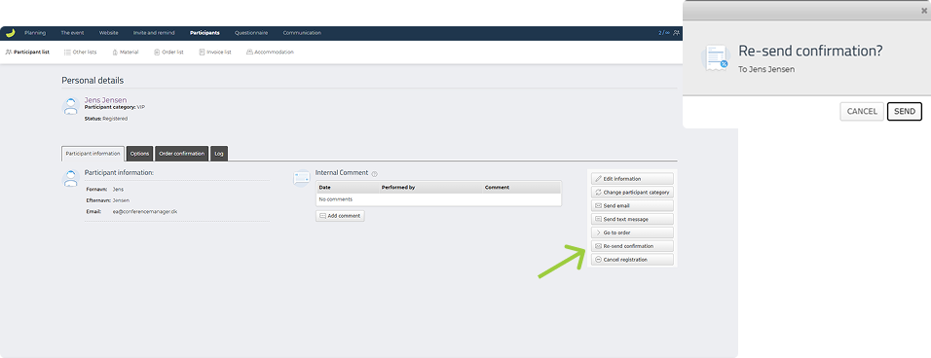Click the icon next to Internal Comment heading
The image size is (931, 358).
(x=302, y=178)
